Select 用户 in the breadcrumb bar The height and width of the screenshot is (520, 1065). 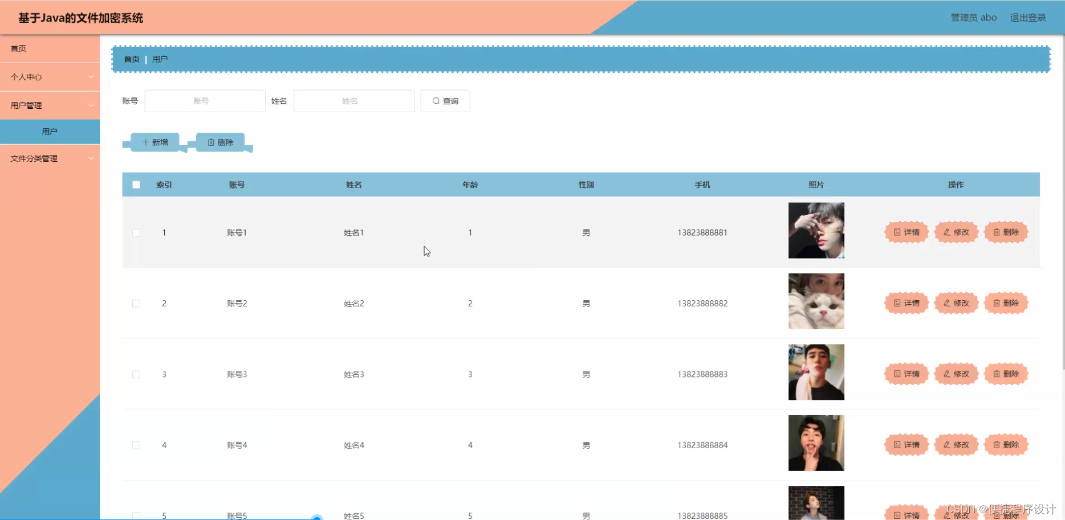(160, 59)
